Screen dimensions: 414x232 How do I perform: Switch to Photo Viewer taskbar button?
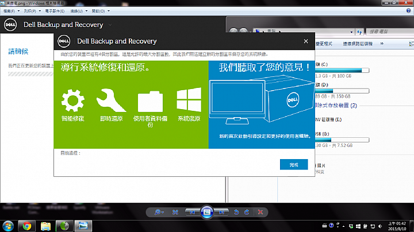pyautogui.click(x=83, y=226)
